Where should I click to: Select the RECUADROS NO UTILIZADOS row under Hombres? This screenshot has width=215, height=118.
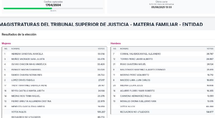click(x=163, y=112)
